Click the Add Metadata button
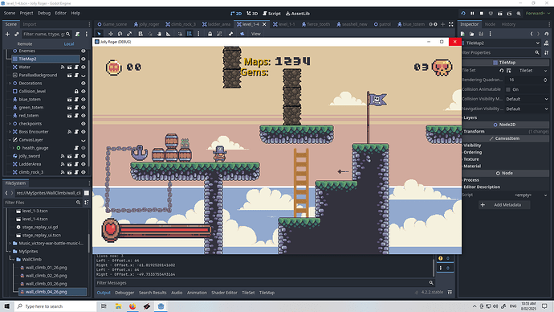 click(504, 205)
